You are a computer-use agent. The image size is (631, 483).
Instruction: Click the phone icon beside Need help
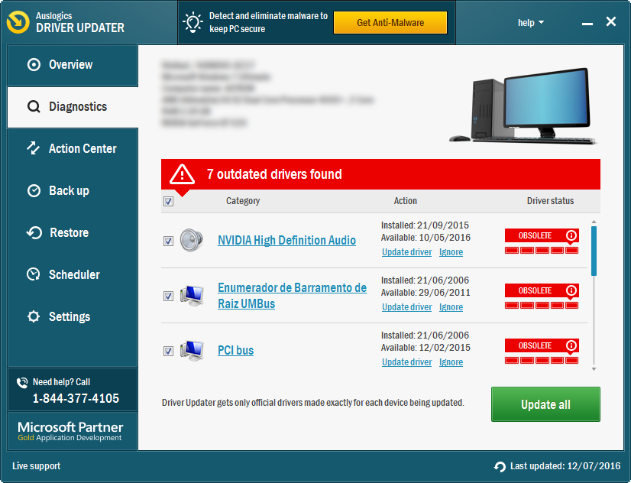(x=22, y=382)
